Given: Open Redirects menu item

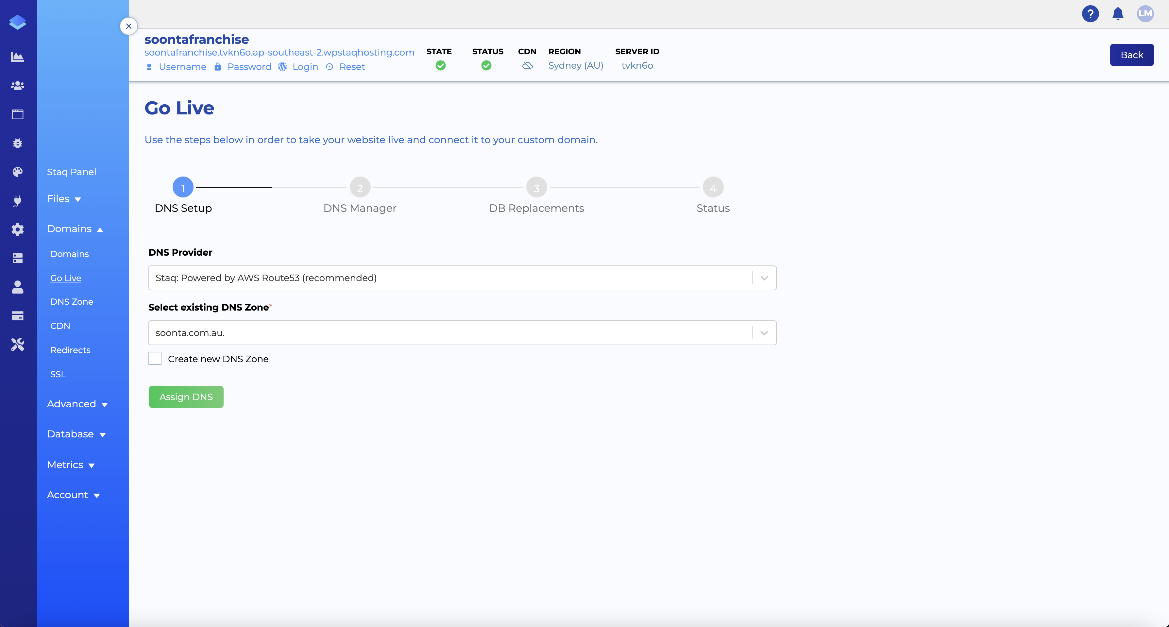Looking at the screenshot, I should click(70, 350).
